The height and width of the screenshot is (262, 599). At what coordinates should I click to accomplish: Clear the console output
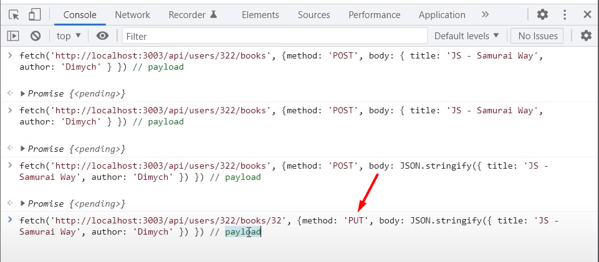(x=36, y=36)
